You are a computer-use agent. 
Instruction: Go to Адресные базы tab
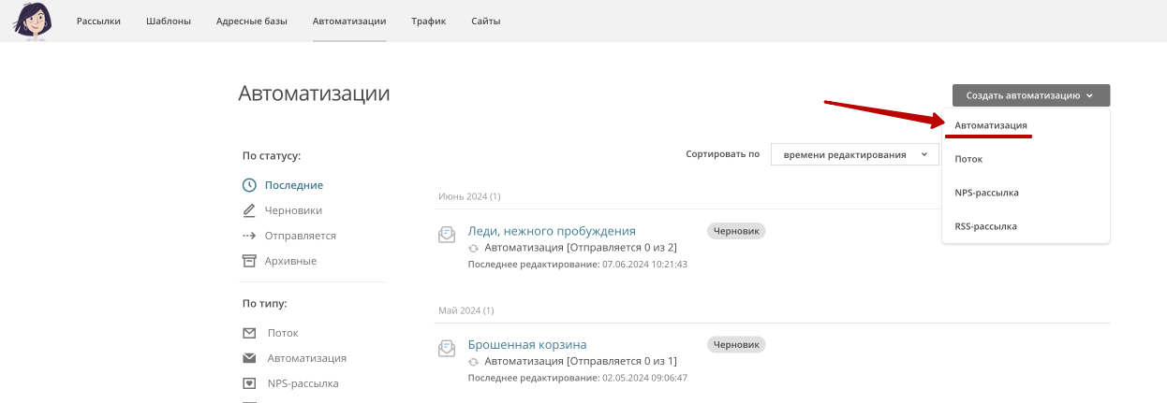[251, 22]
